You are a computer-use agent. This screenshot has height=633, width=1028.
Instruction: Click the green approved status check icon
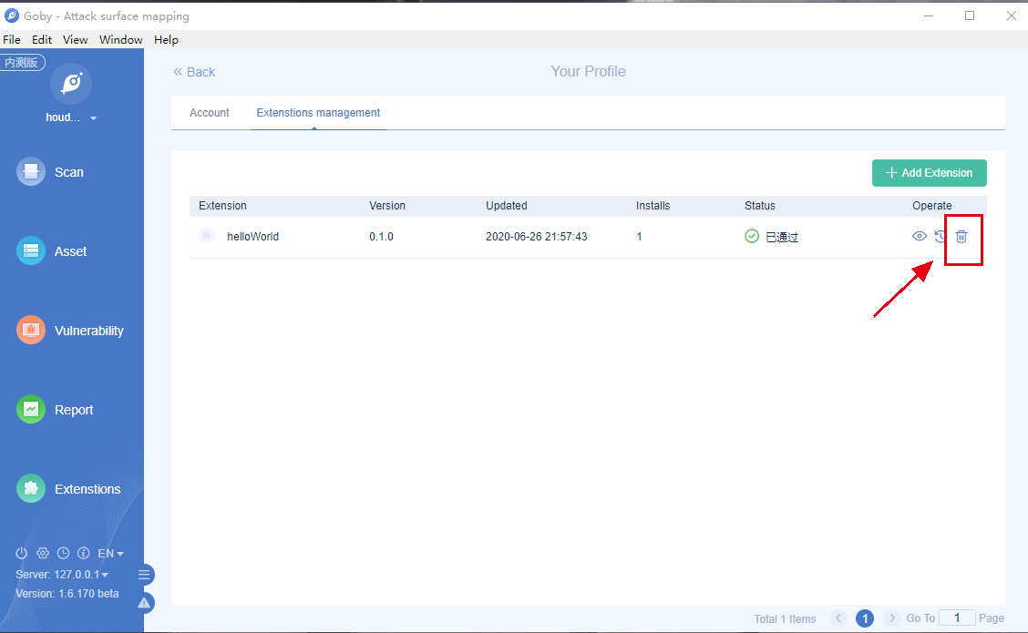pos(752,236)
